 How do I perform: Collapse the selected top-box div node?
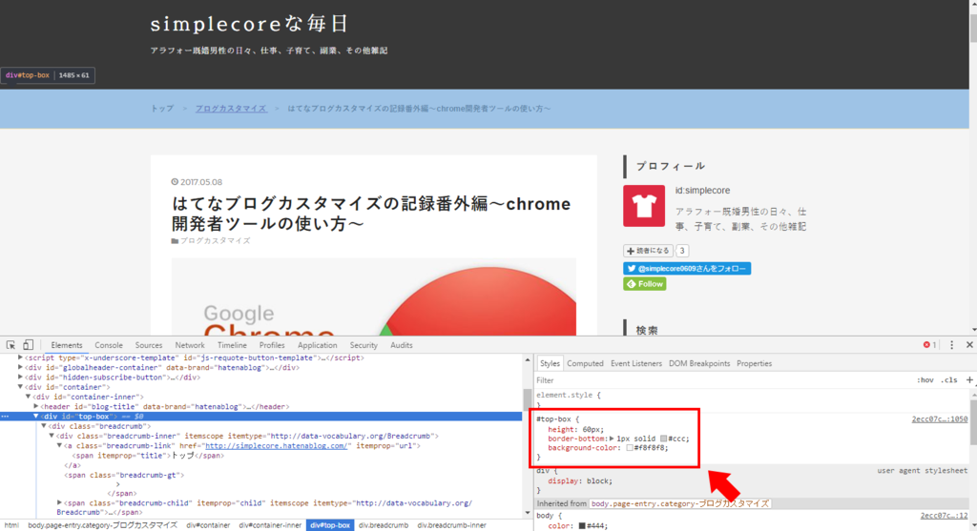[35, 416]
